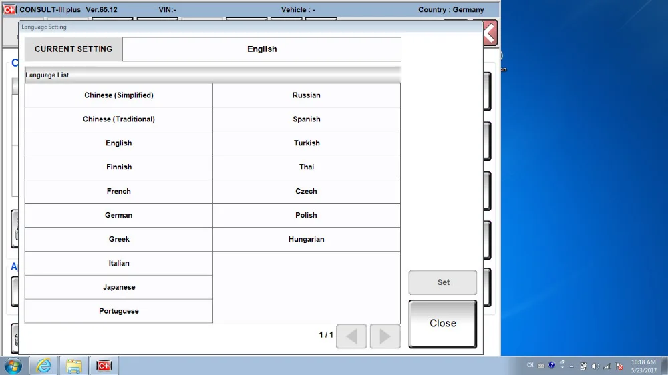Image resolution: width=668 pixels, height=375 pixels.
Task: Select Italian language
Action: [x=118, y=263]
